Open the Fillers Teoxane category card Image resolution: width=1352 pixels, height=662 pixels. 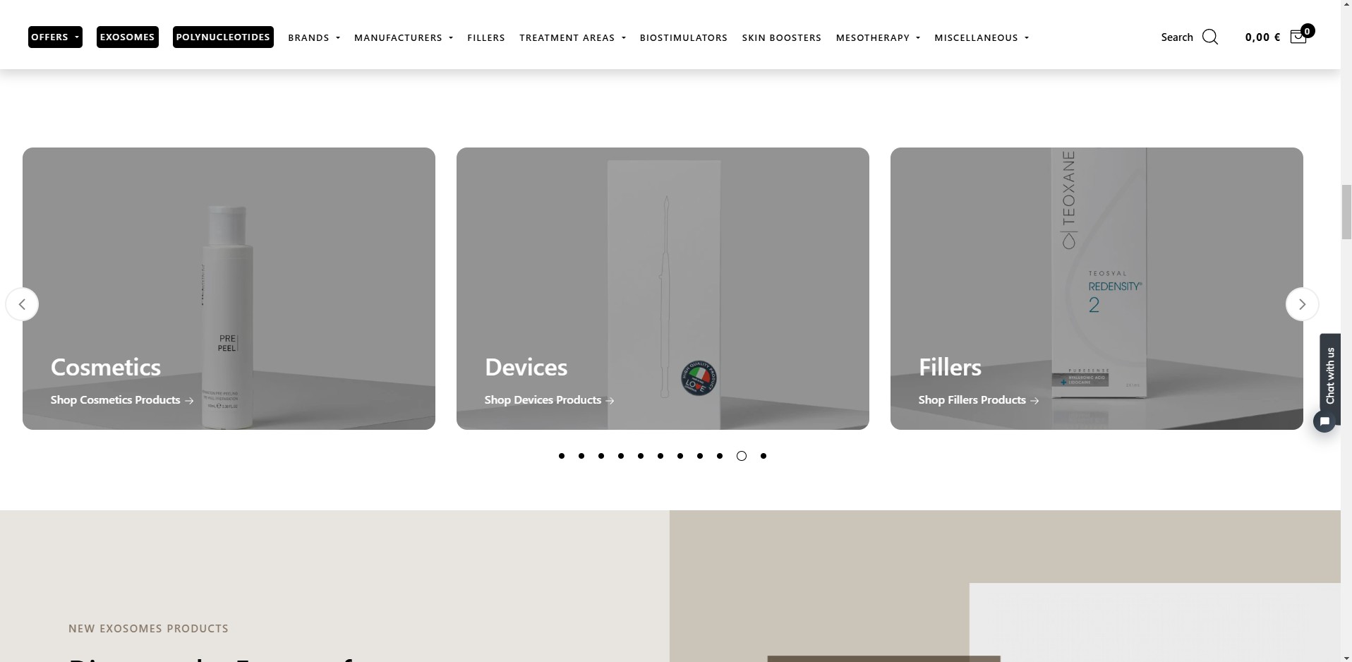1096,282
